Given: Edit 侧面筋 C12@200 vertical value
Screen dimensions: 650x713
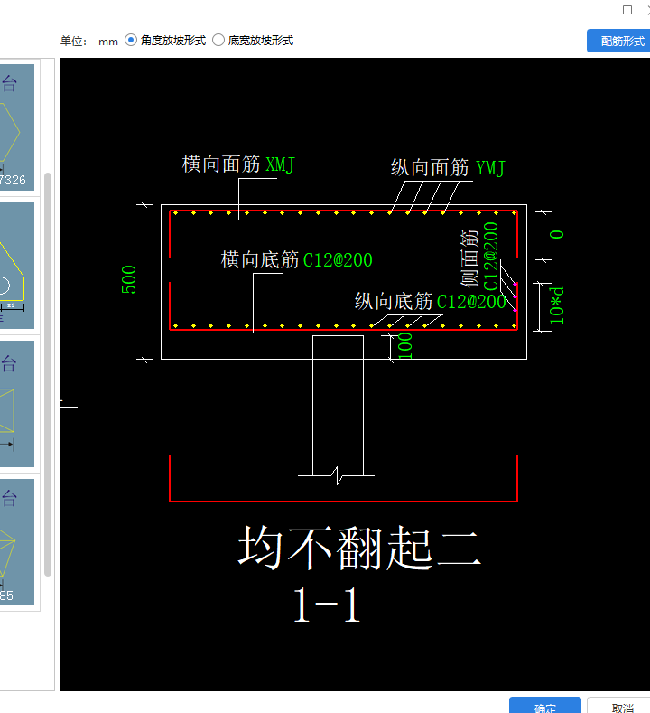Looking at the screenshot, I should click(490, 256).
